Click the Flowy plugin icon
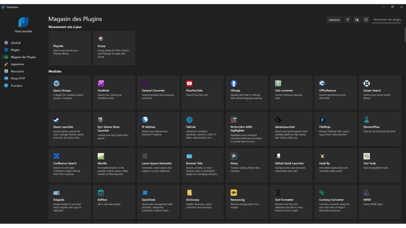Viewport: 406px width, 228px height. [234, 156]
